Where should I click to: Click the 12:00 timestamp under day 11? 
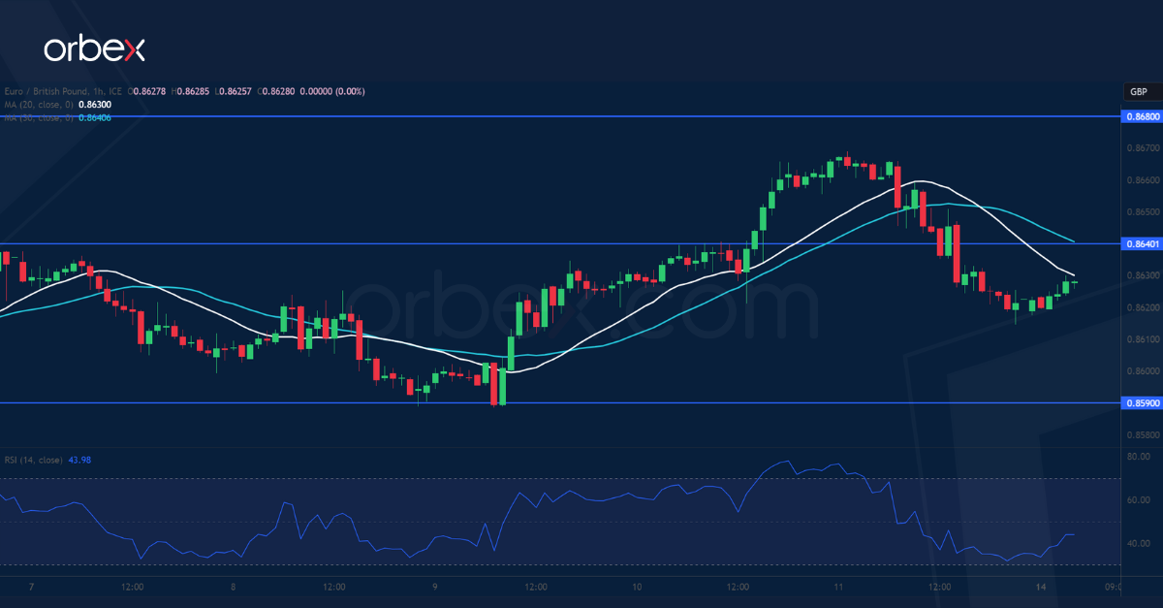click(x=938, y=587)
